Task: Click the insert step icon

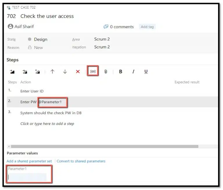Action: (12, 72)
